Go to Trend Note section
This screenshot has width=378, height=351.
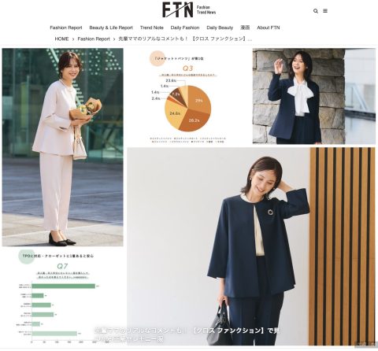click(x=152, y=28)
